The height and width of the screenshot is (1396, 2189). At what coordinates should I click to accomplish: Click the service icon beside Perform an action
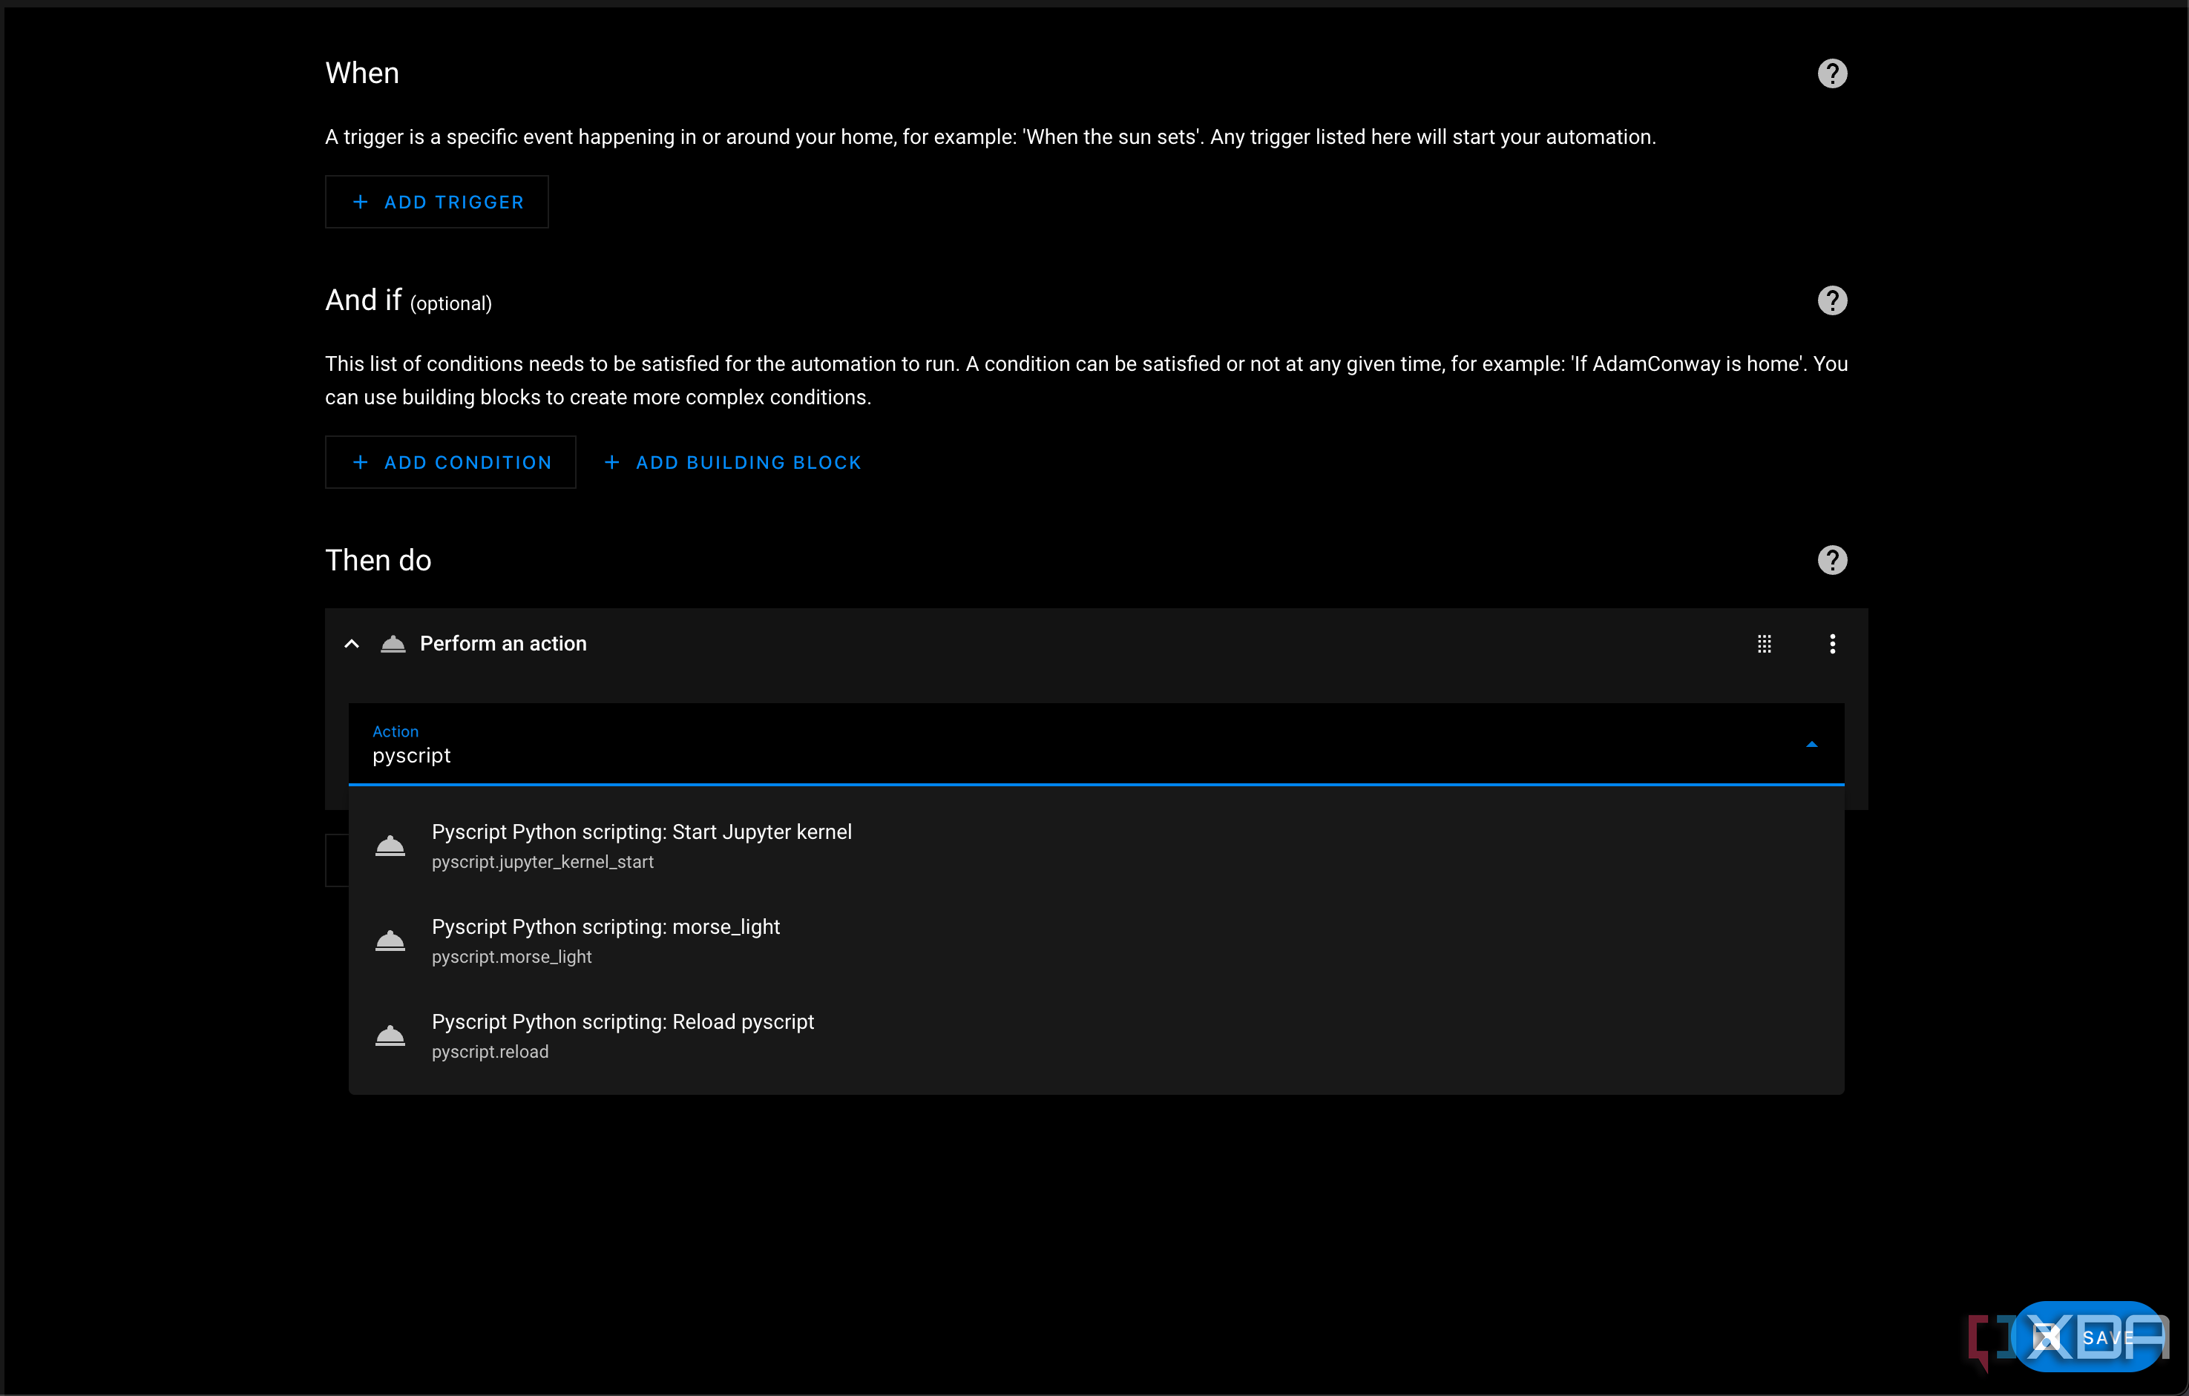click(x=393, y=643)
